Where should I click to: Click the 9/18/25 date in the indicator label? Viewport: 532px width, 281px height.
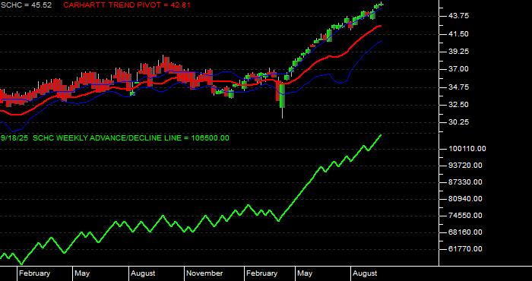(x=14, y=138)
